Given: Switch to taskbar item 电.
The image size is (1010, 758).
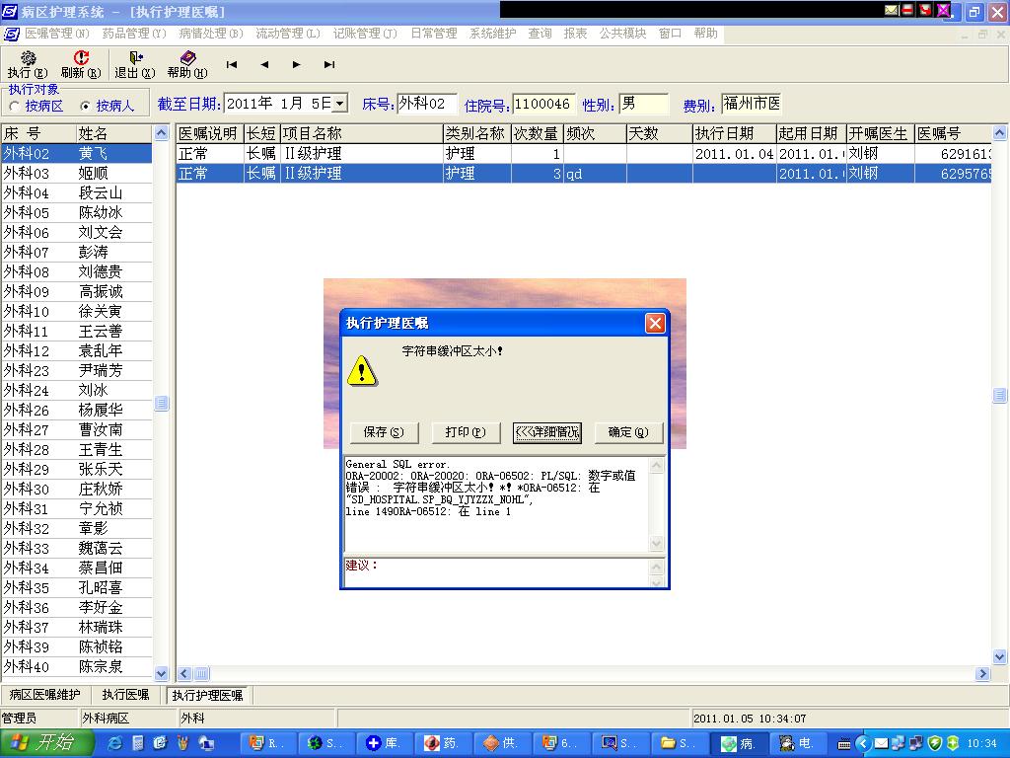Looking at the screenshot, I should tap(797, 743).
